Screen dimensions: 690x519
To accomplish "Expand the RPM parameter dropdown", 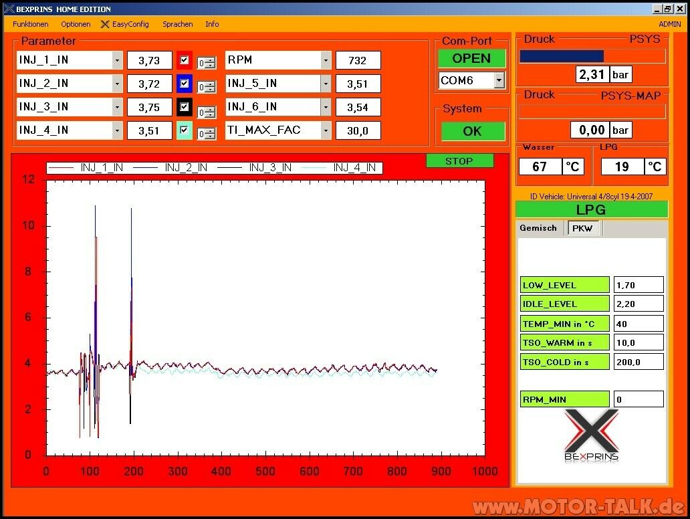I will tap(326, 60).
